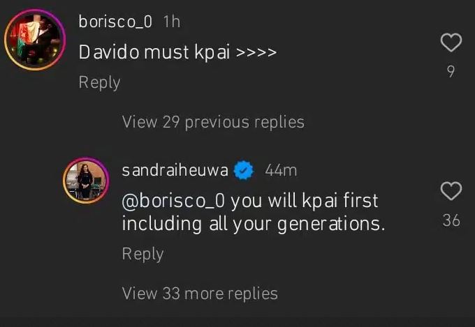Screen dimensions: 475x327
Task: View the 9 likes count on borisco_0's comment
Action: 451,71
